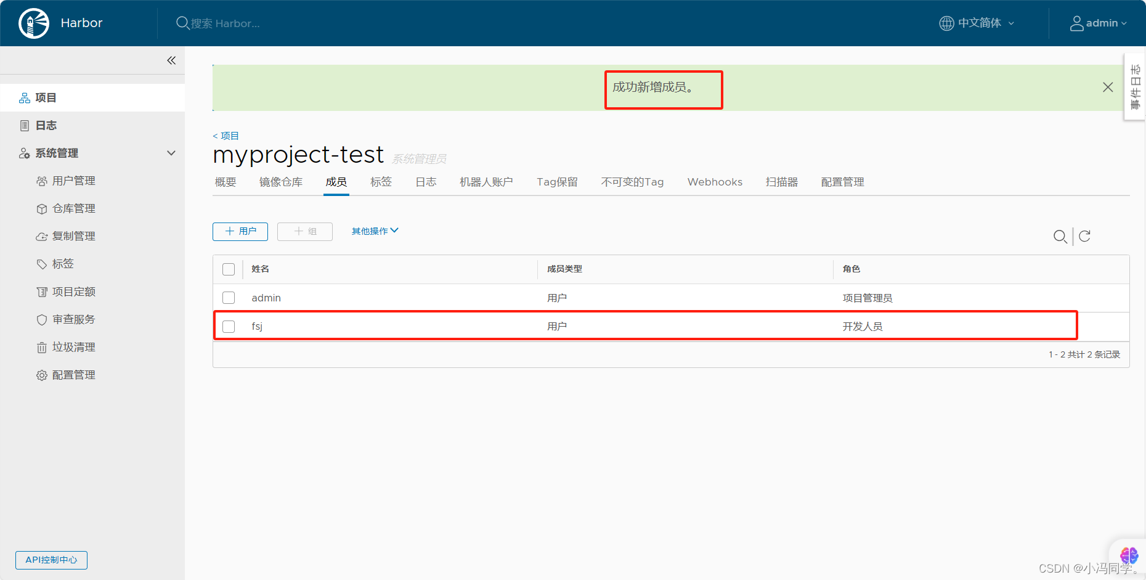Check the fsj member row checkbox
Screen dimensions: 1146x580
pyautogui.click(x=229, y=327)
